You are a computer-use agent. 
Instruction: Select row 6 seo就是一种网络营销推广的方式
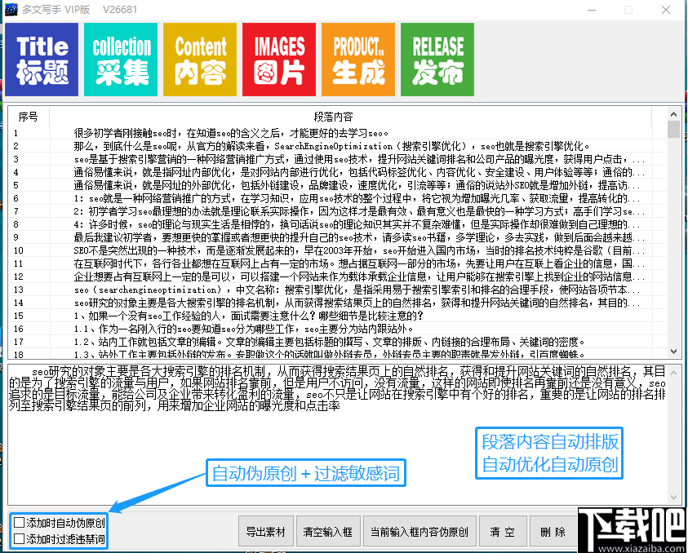[330, 198]
